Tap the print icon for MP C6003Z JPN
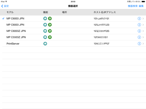 45,31
